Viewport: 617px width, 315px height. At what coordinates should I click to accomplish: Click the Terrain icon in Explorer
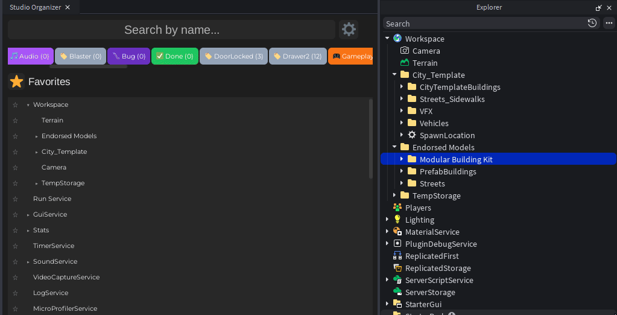[405, 63]
